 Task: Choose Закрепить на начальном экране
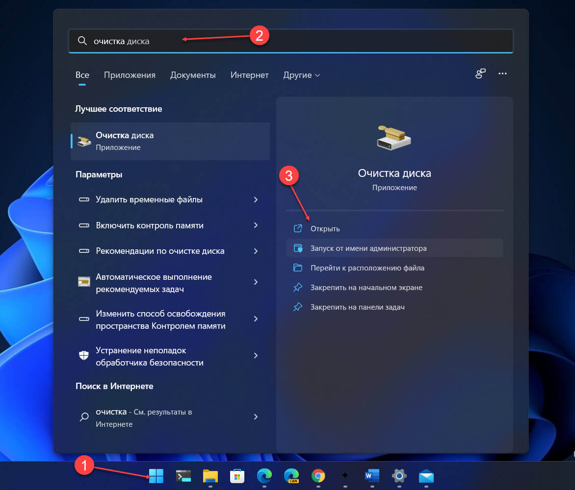coord(394,288)
